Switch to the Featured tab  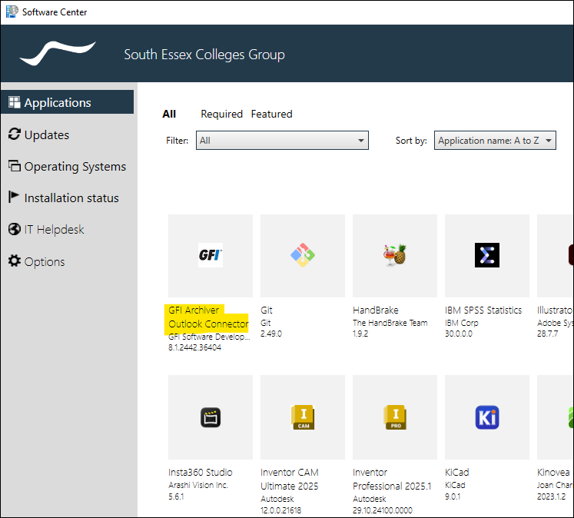(x=271, y=114)
